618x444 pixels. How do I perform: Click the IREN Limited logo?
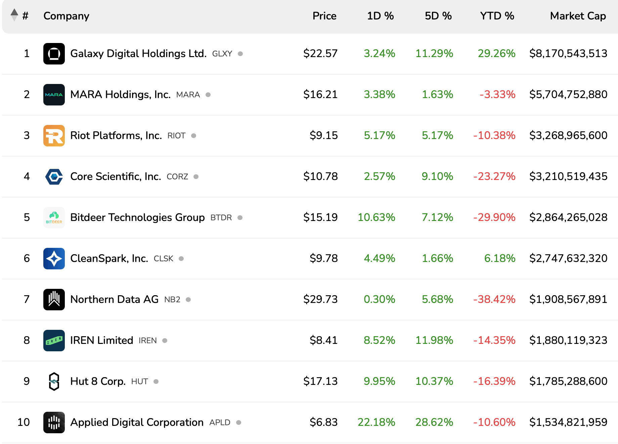(54, 340)
